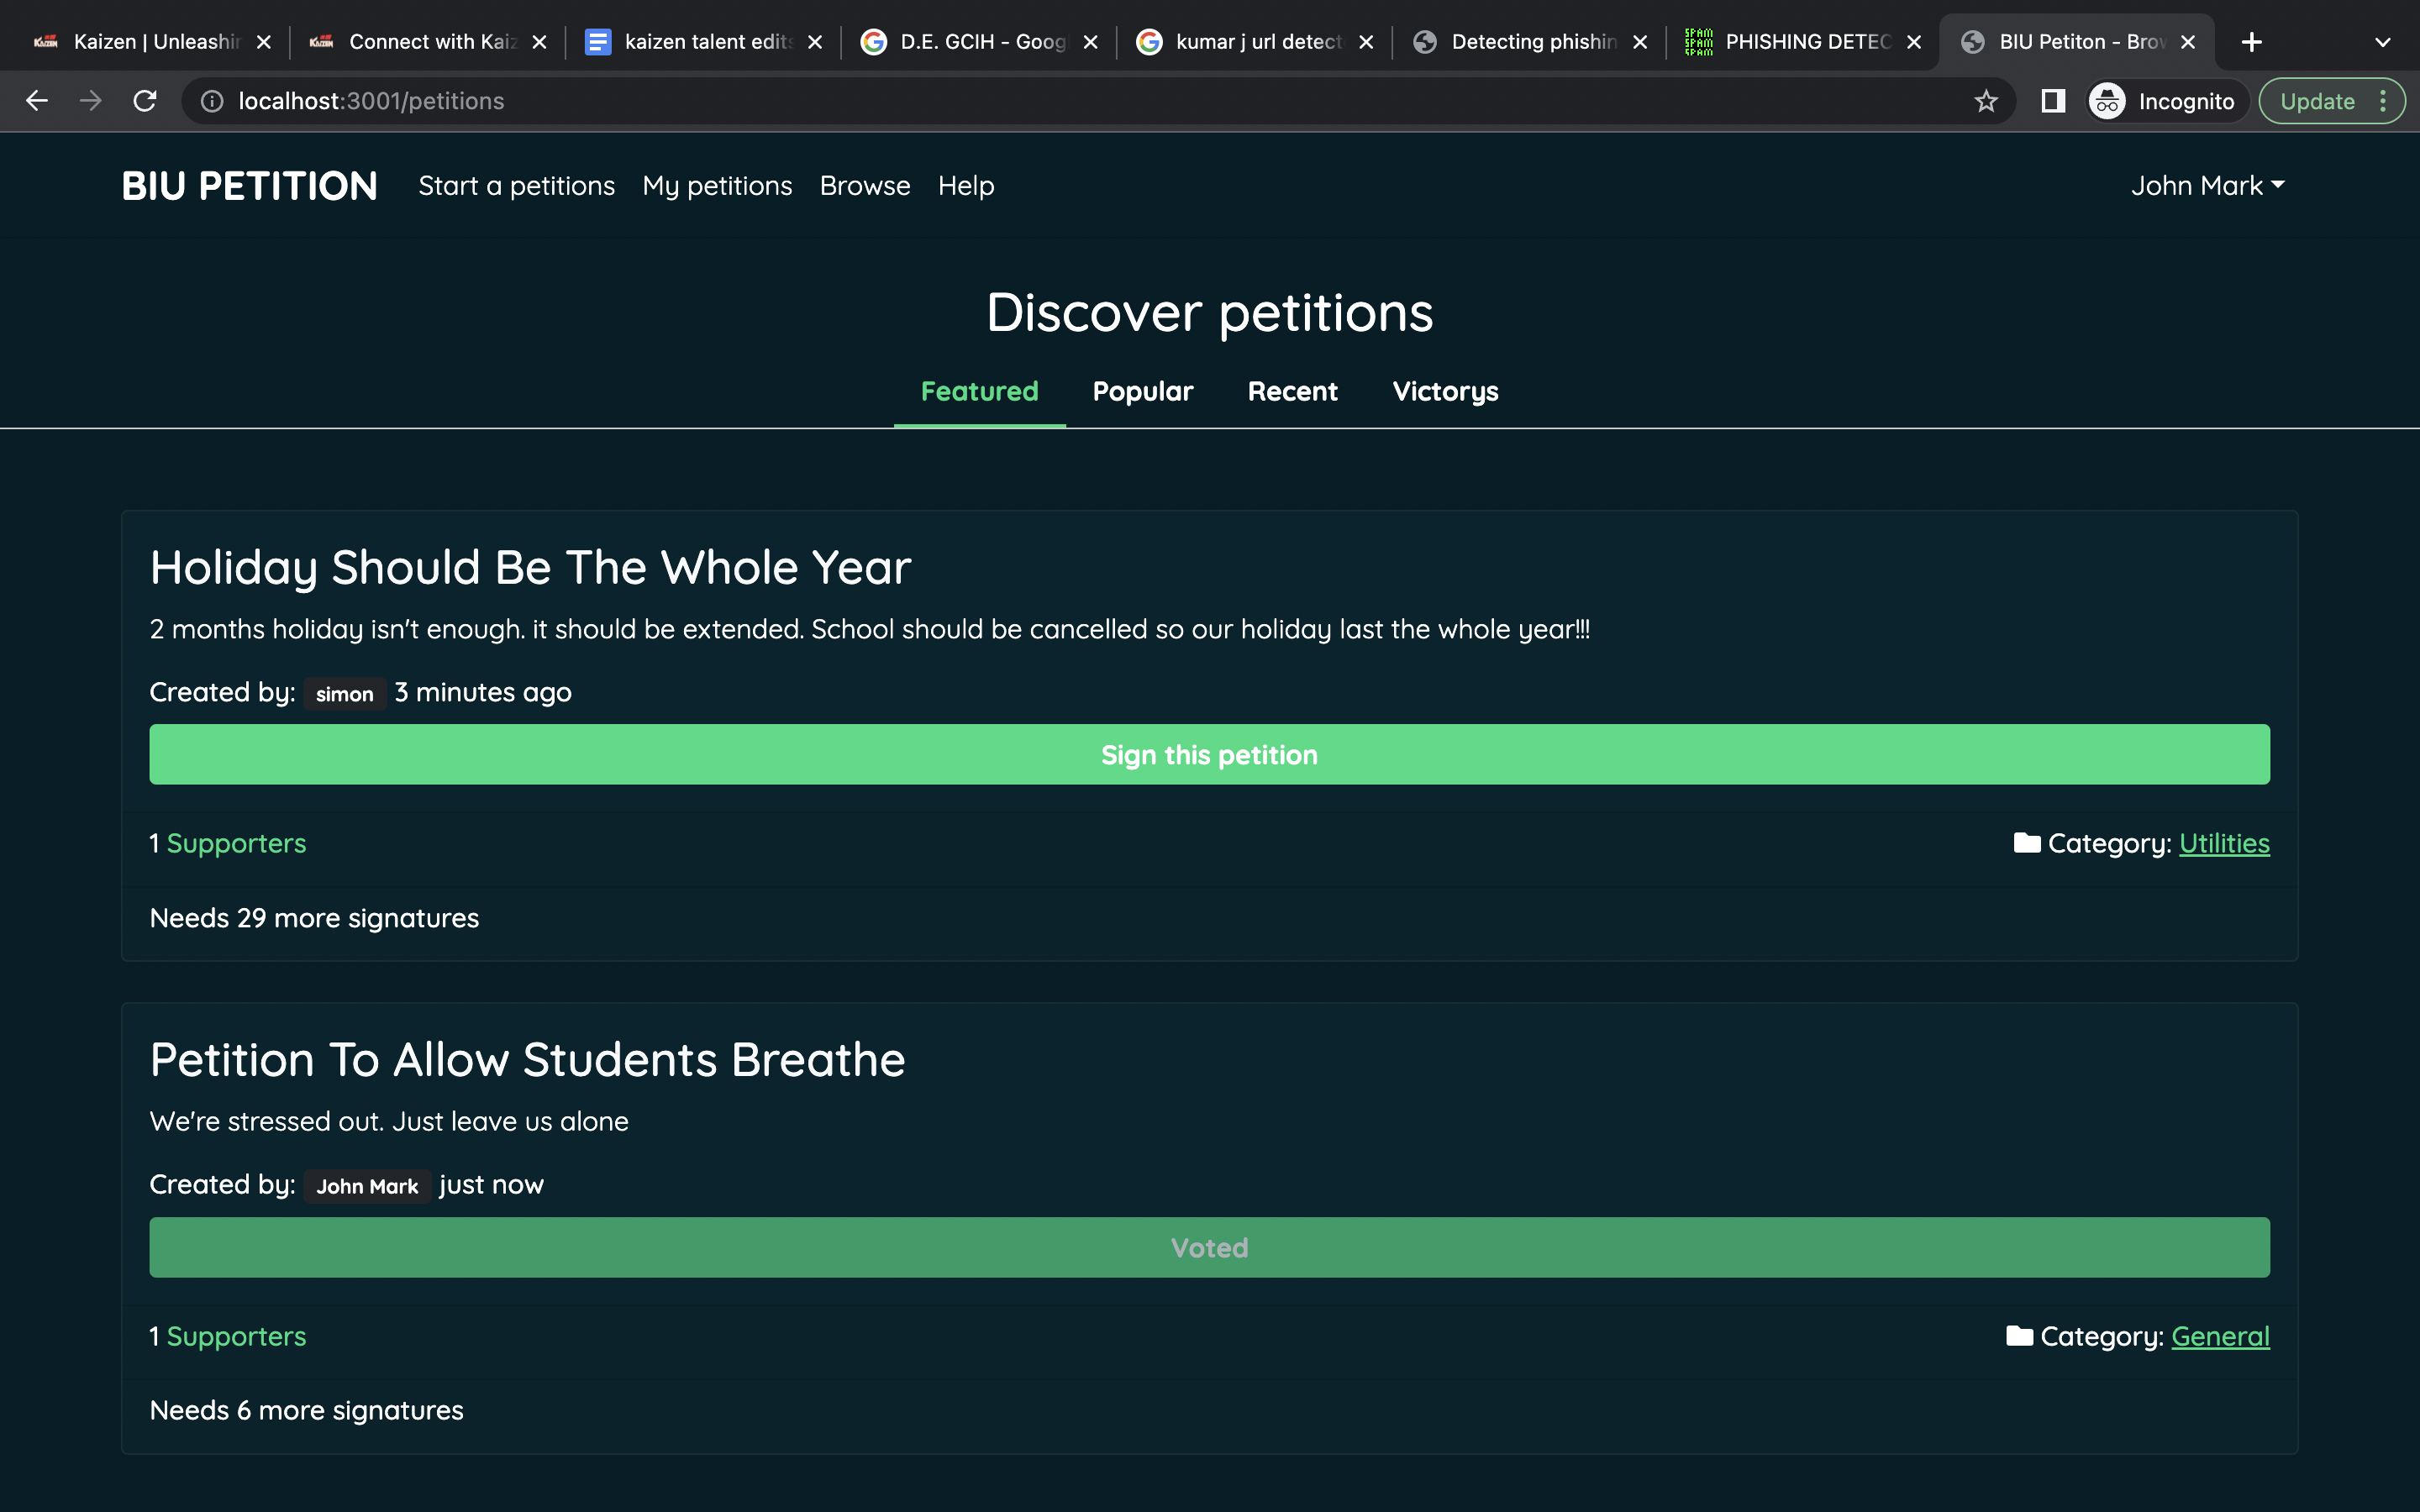Click the browser forward arrow icon
Screen dimensions: 2420x1512
click(91, 101)
